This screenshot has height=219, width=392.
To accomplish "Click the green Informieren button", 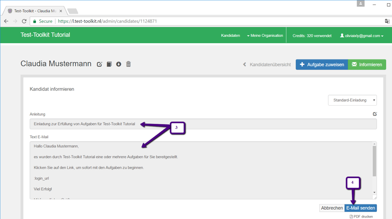I will pos(367,64).
